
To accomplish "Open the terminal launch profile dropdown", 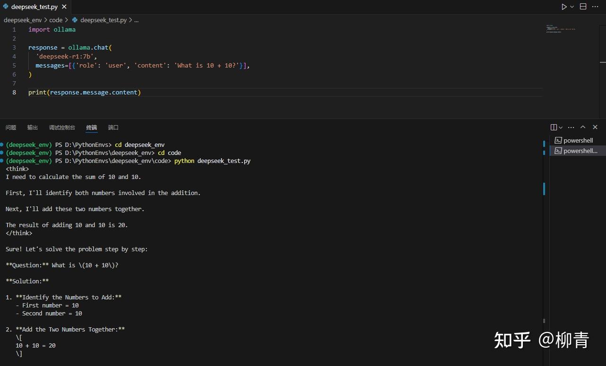I will pos(560,127).
